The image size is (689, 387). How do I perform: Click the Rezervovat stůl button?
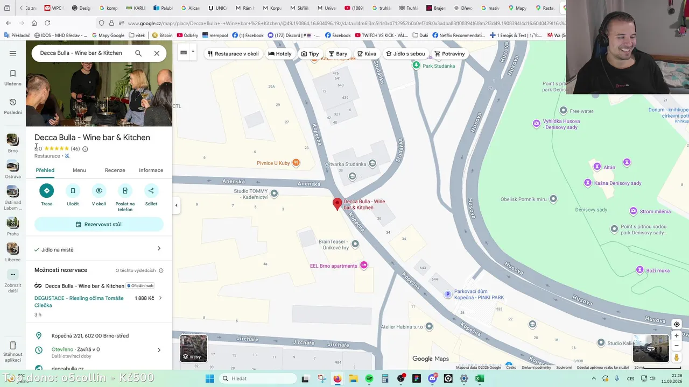99,224
